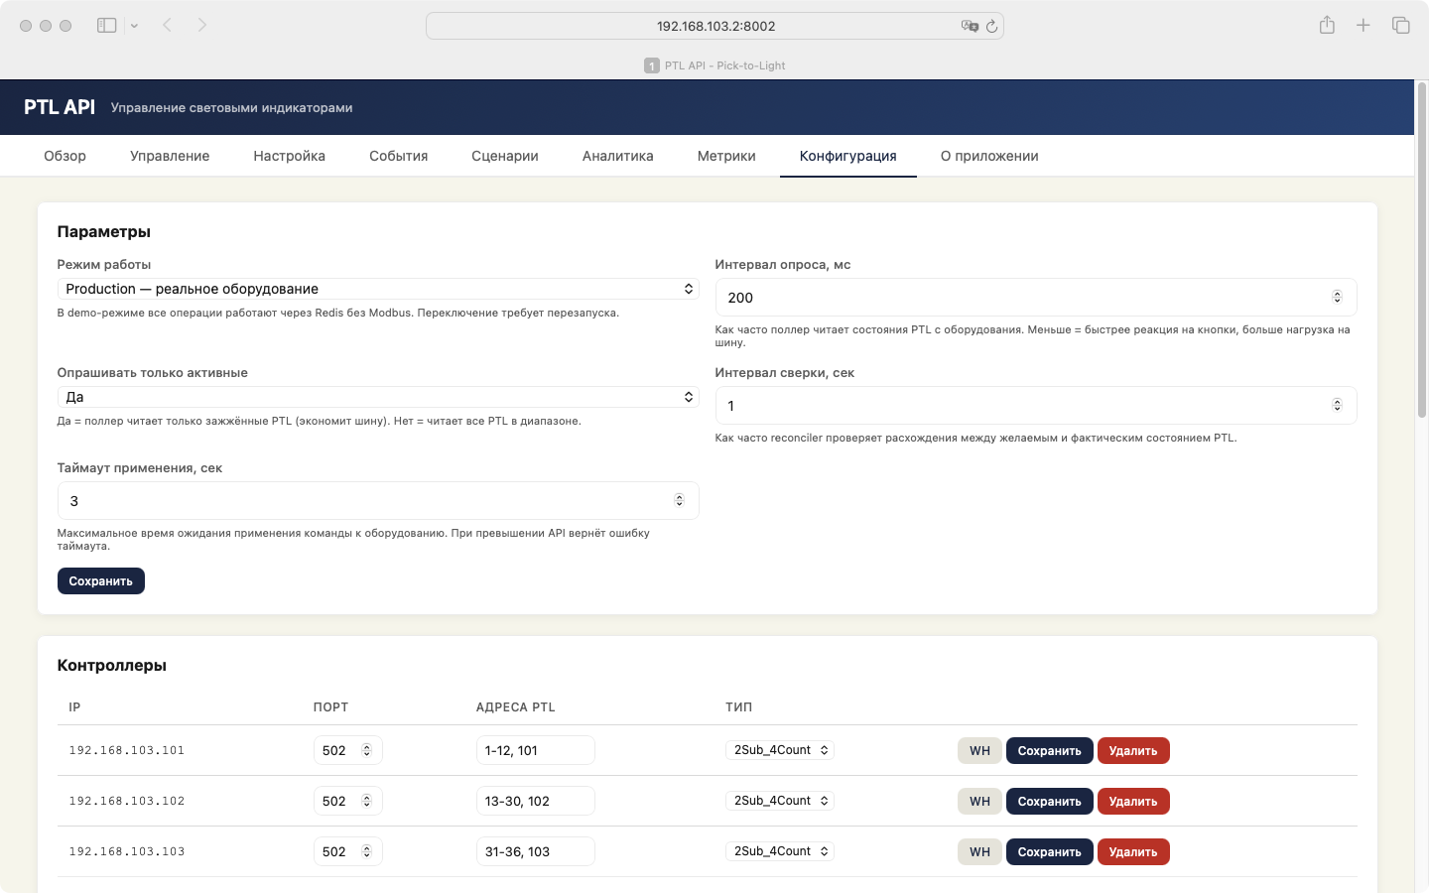Show tab overview using the tabs icon
Screen dimensions: 1429x893
[1399, 25]
